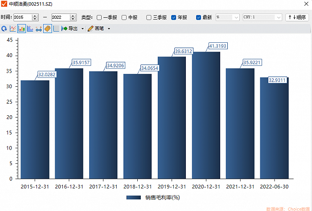This screenshot has height=211, width=312.
Task: Open the % unit dropdown
Action: (x=227, y=17)
